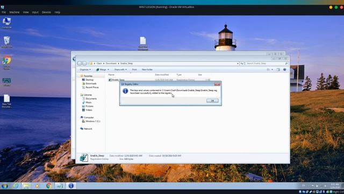This screenshot has height=194, width=344.
Task: Open the Registry Editor info taskbar item
Action: [71, 186]
